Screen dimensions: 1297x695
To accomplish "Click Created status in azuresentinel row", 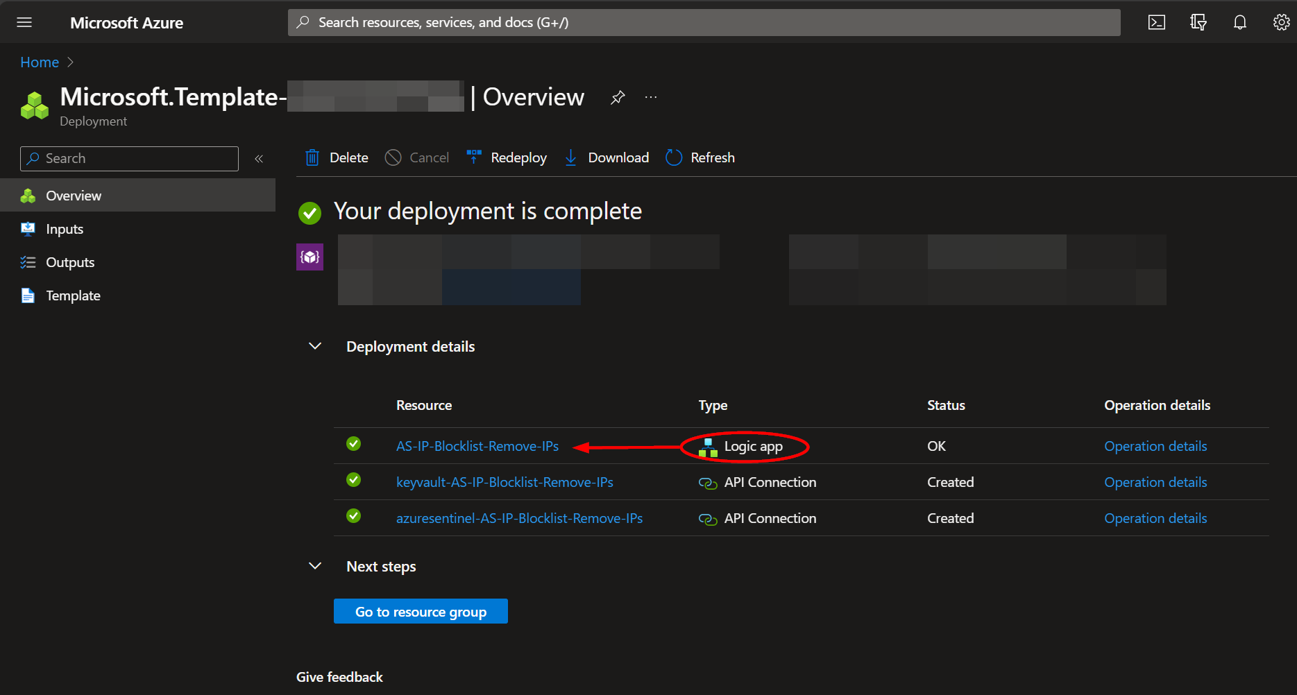I will tap(950, 518).
